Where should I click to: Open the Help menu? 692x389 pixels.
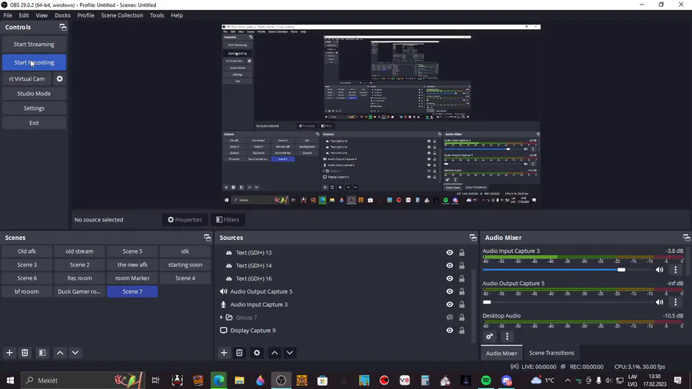pos(177,15)
